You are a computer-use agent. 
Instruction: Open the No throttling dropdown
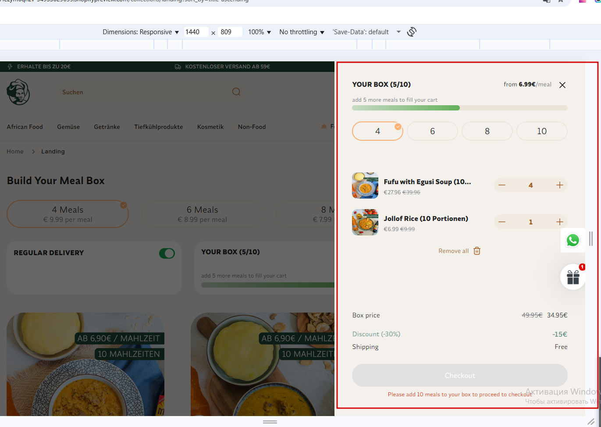pyautogui.click(x=302, y=32)
